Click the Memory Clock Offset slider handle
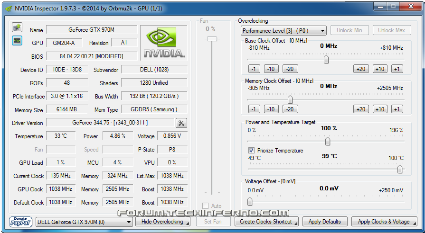This screenshot has width=425, height=233. point(290,99)
